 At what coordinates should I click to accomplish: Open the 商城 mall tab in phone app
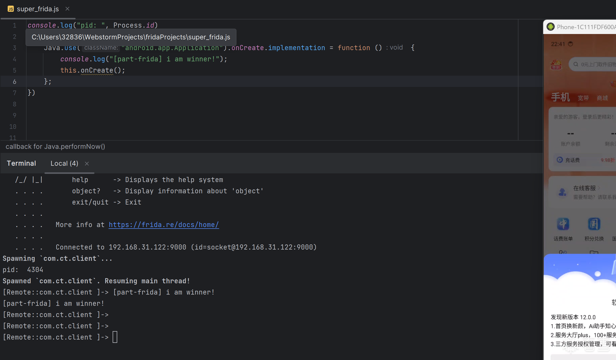[x=602, y=98]
